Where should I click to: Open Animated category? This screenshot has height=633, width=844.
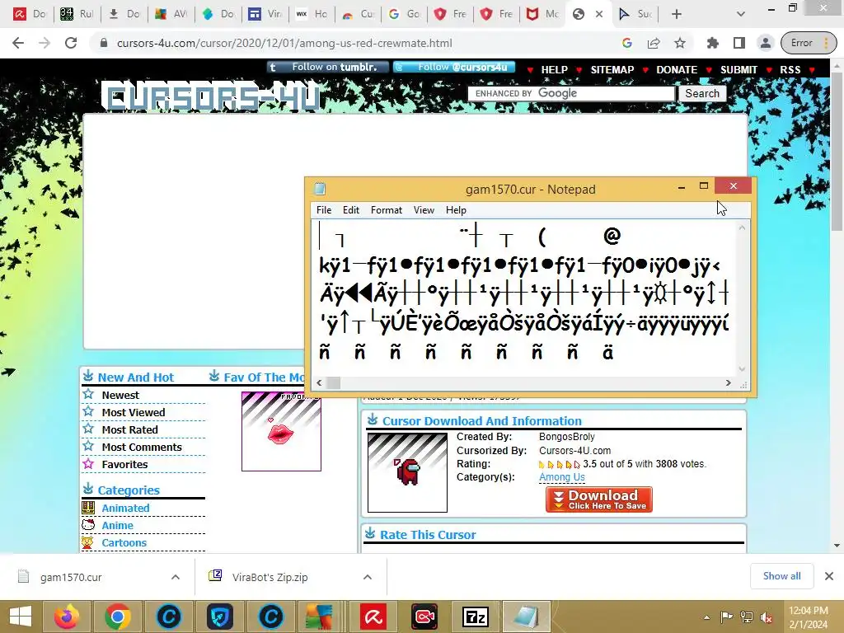click(125, 508)
